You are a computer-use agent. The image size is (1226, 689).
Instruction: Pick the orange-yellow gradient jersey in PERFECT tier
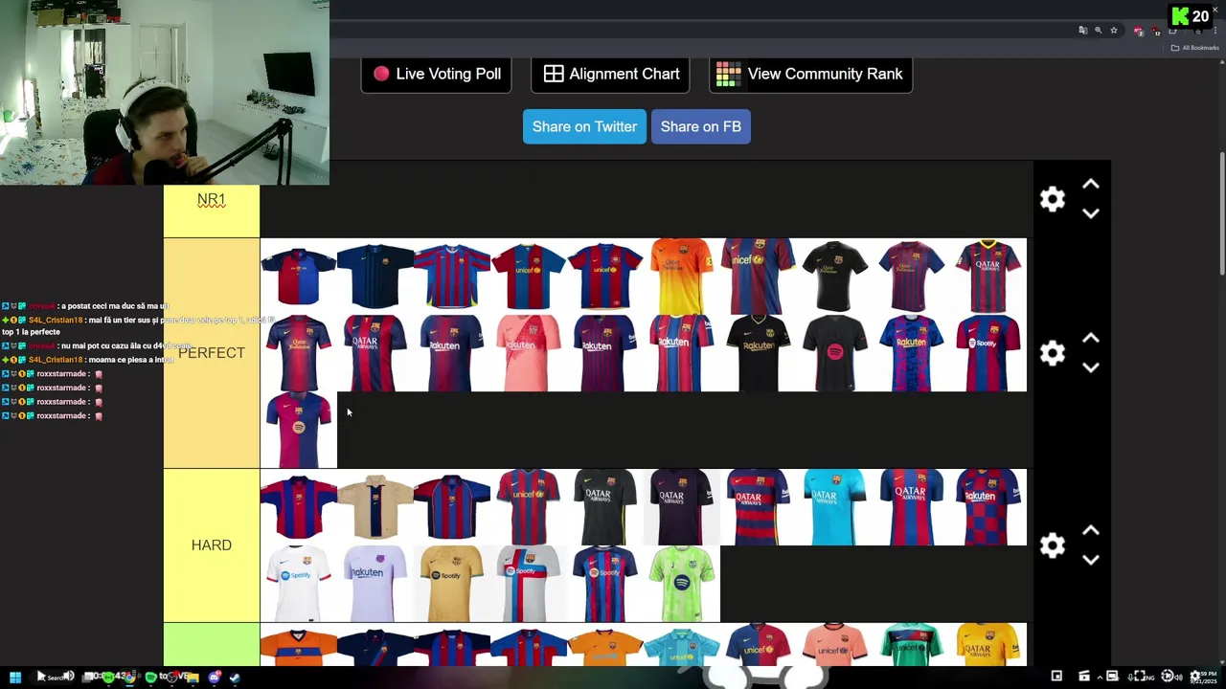pyautogui.click(x=682, y=277)
